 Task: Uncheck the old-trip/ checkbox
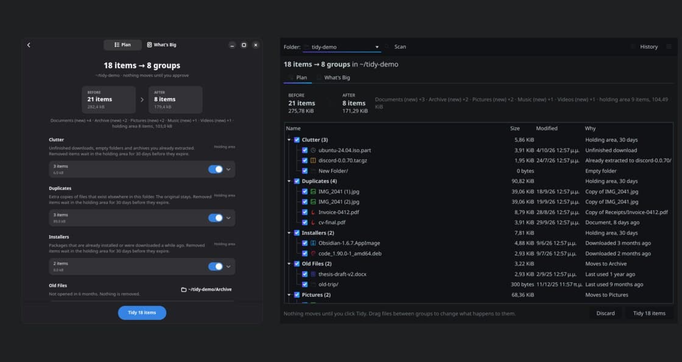pyautogui.click(x=304, y=285)
